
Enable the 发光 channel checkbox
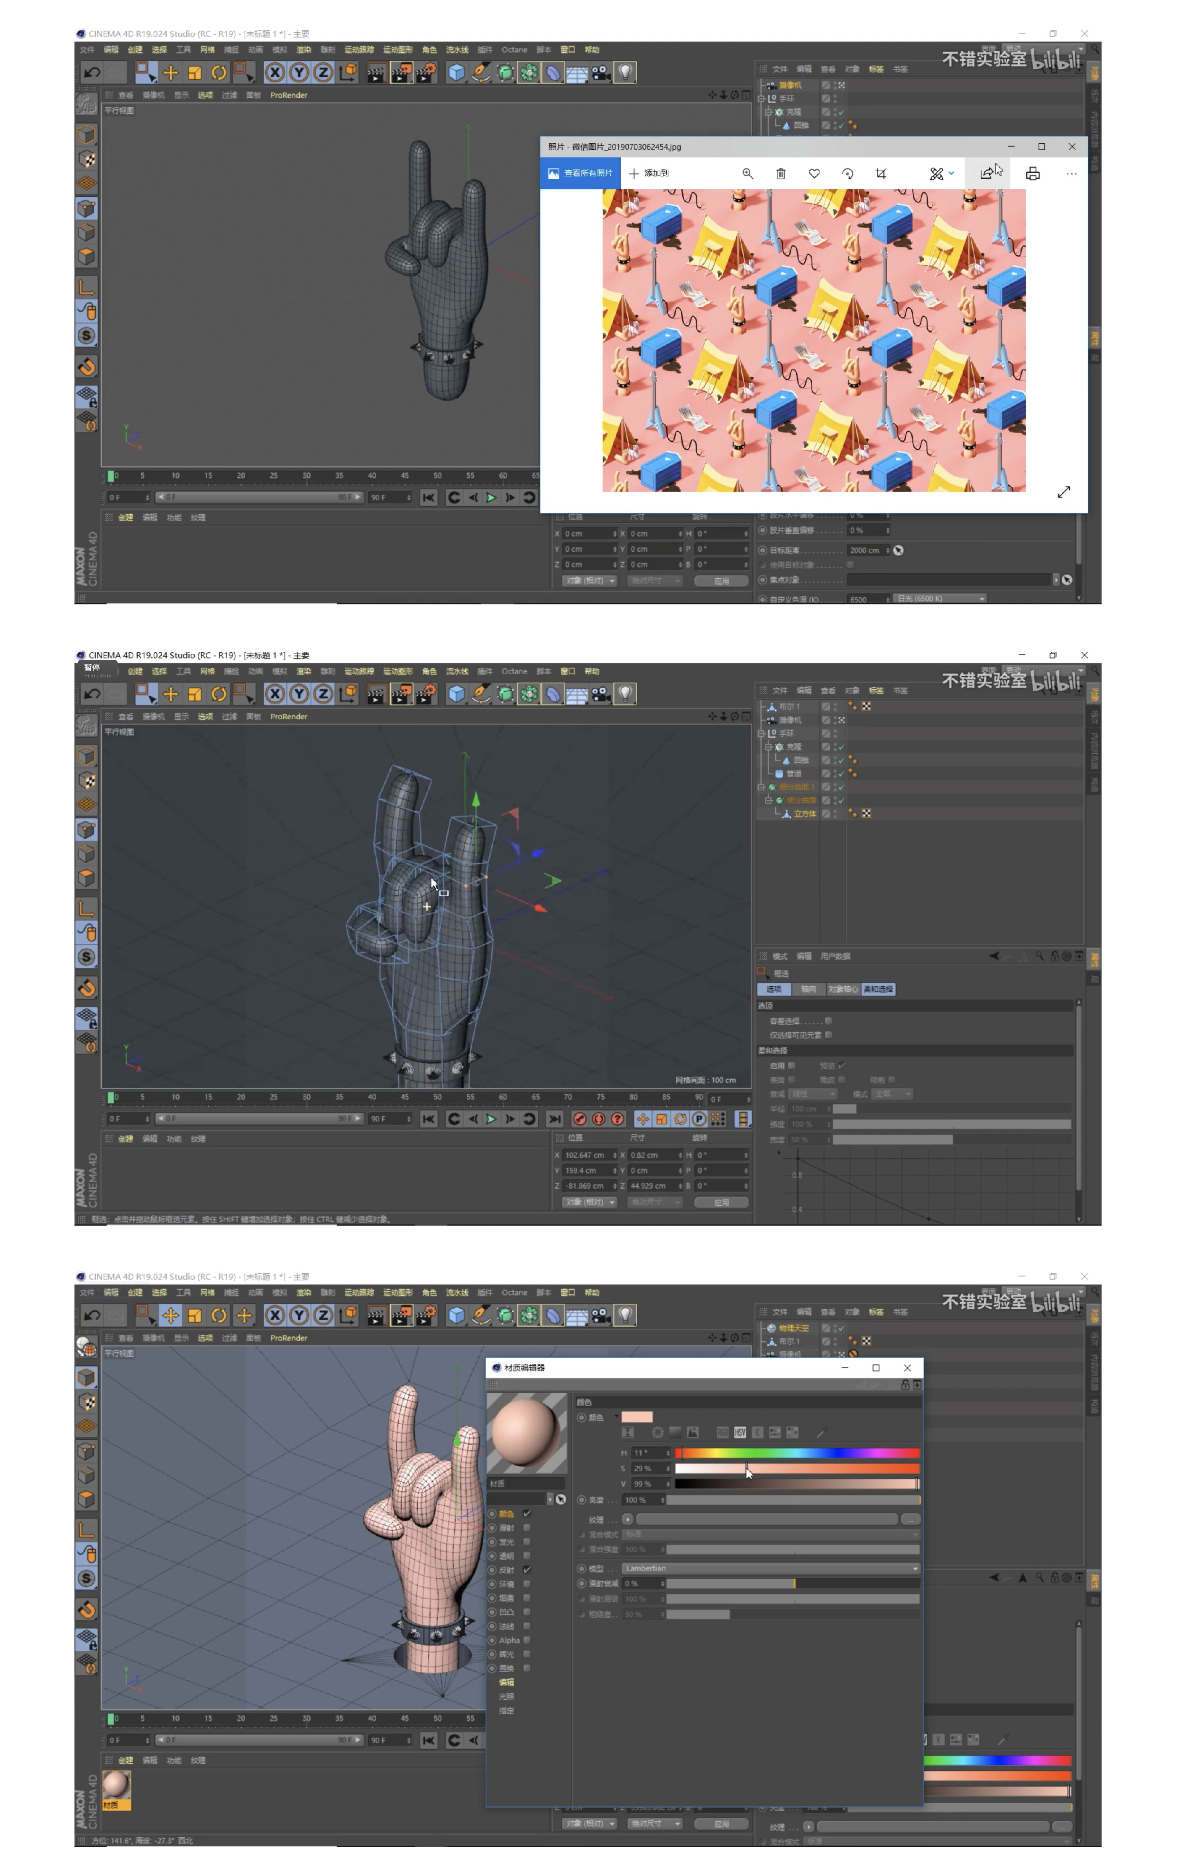click(x=527, y=1542)
